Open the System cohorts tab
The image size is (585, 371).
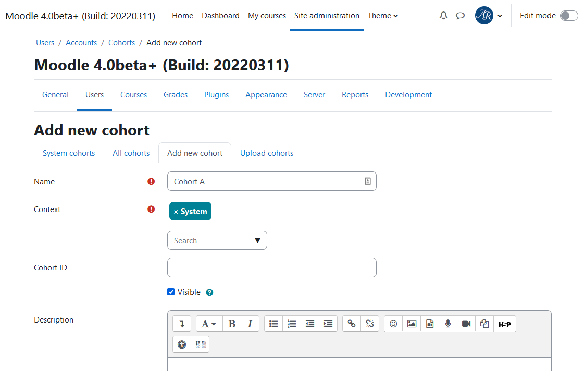(x=69, y=153)
